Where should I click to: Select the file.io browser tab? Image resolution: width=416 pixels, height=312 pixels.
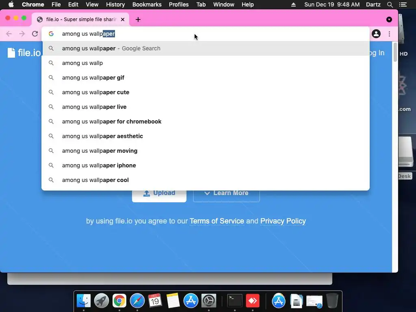coord(80,19)
